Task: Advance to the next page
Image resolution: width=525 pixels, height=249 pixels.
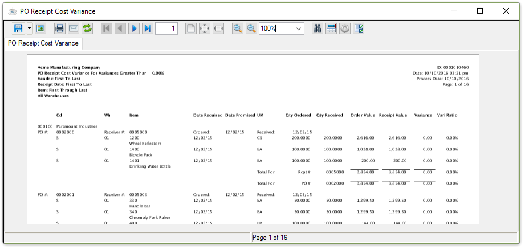Action: click(x=134, y=28)
